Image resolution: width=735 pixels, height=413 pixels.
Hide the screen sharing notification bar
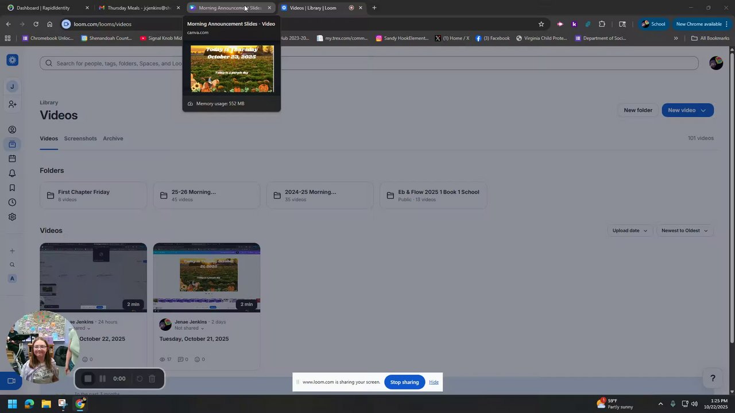coord(434,382)
